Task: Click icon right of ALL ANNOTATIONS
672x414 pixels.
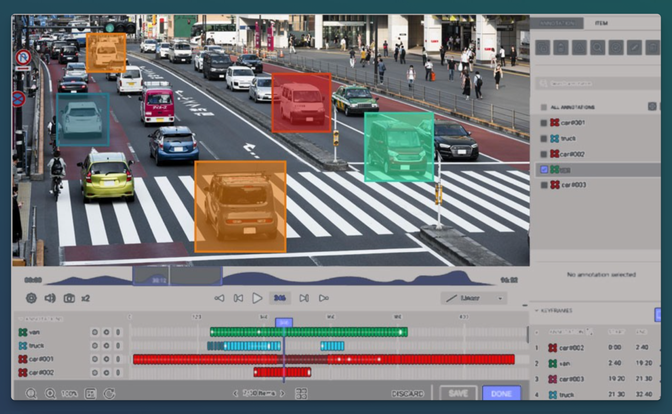Action: coord(652,107)
